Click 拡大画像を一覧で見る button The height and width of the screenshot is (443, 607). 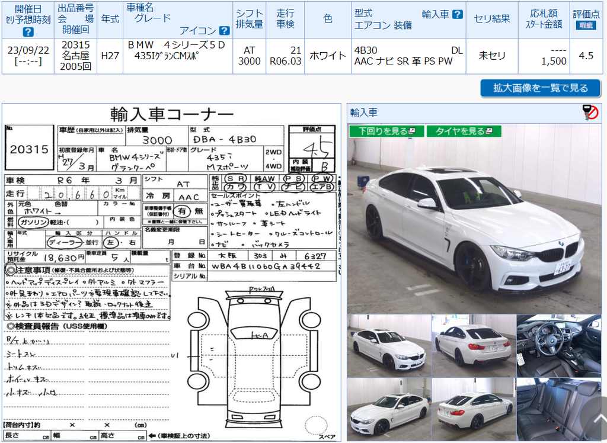pyautogui.click(x=541, y=88)
